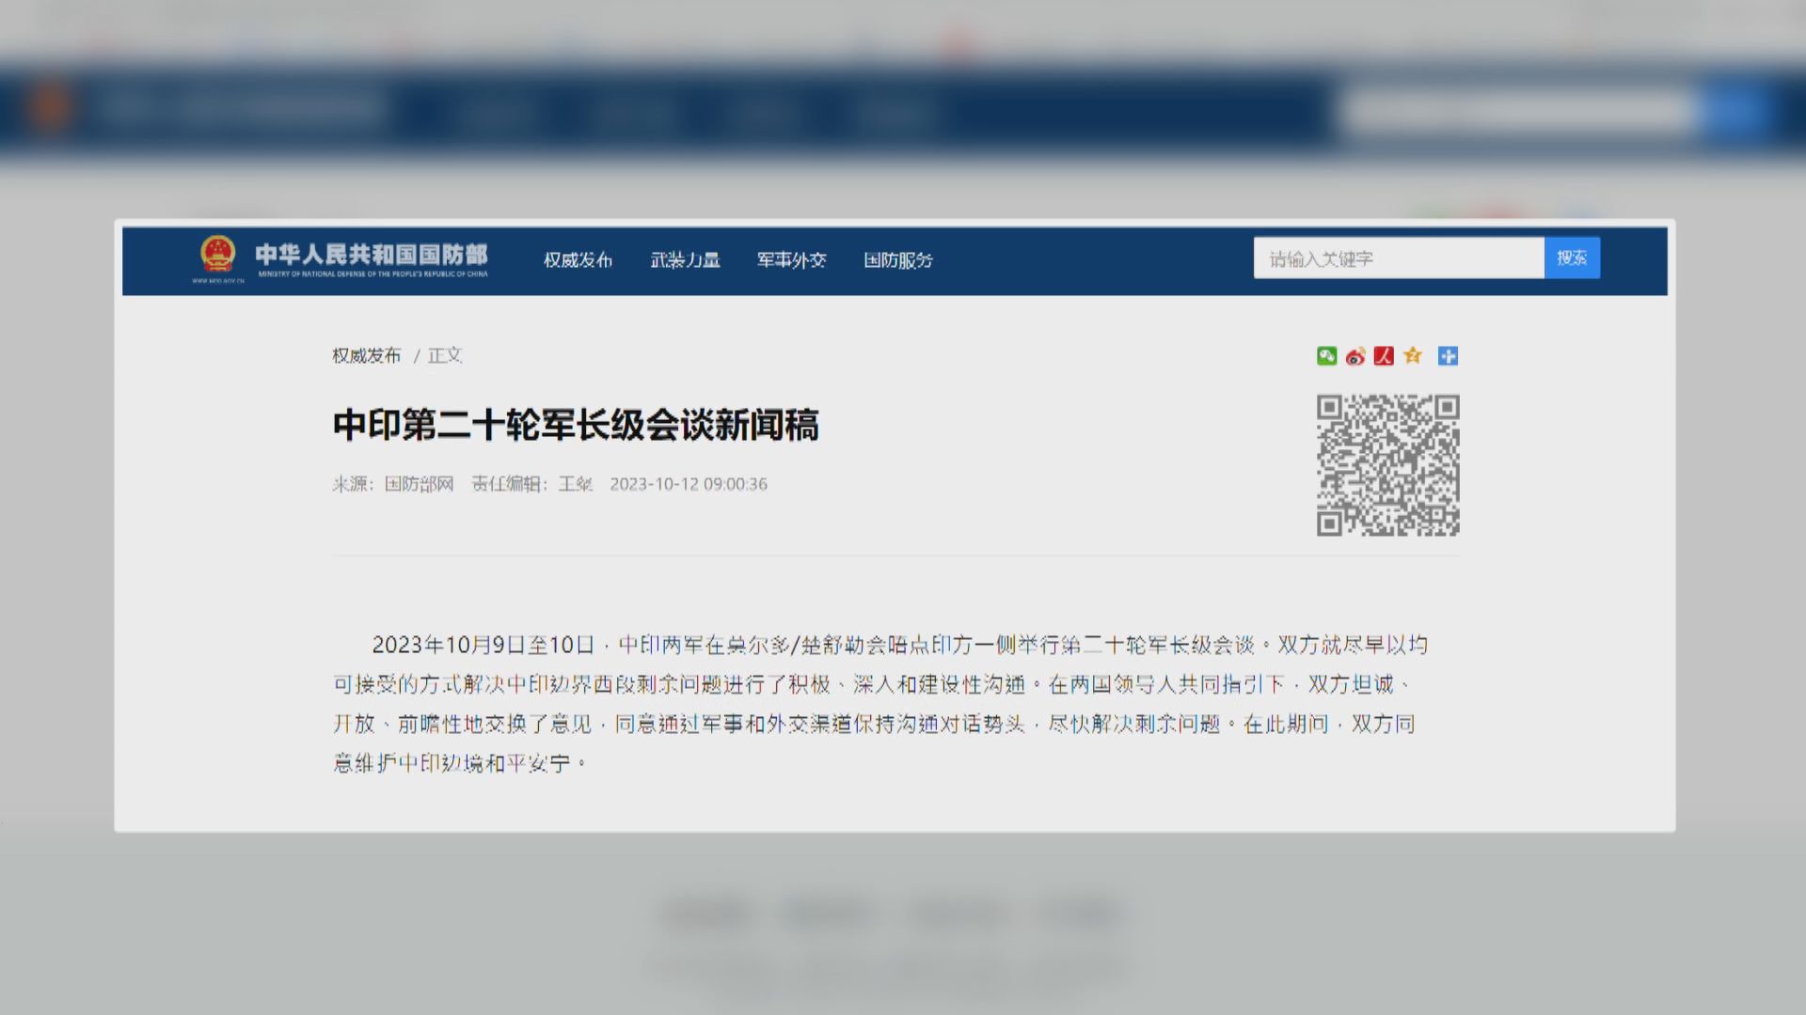1806x1015 pixels.
Task: Open the 国防服务 section
Action: click(x=897, y=260)
